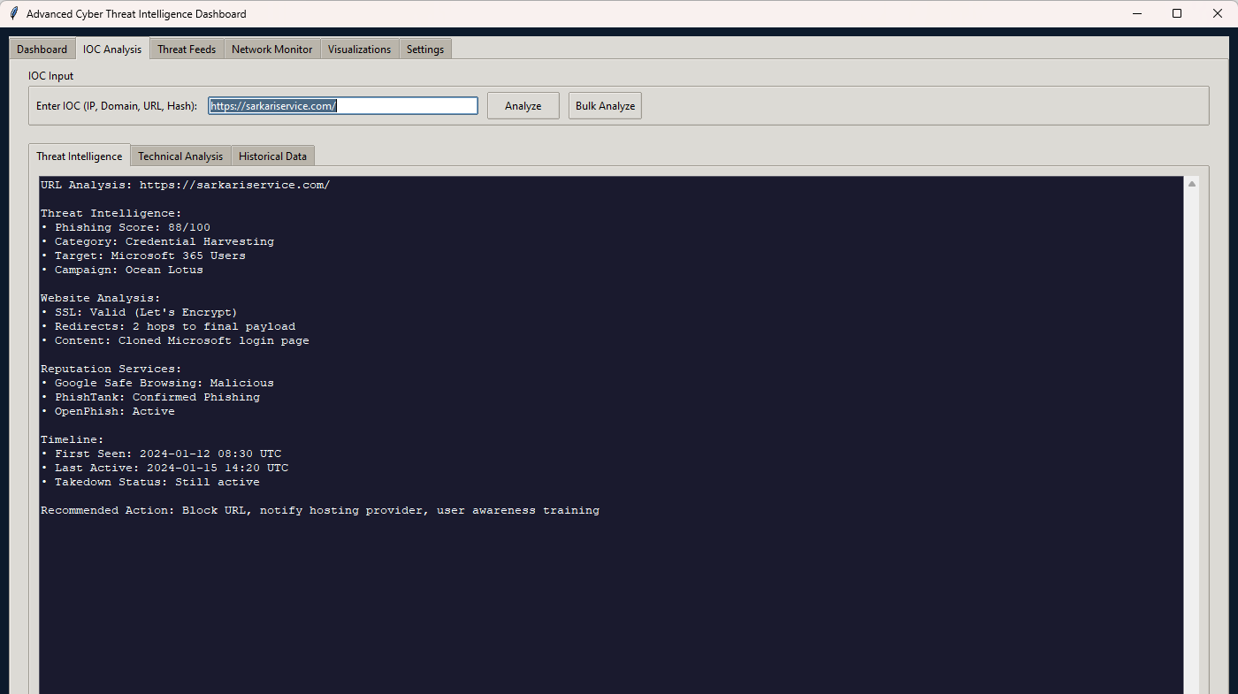This screenshot has height=694, width=1238.
Task: Select the Threat Intelligence sub-tab
Action: pyautogui.click(x=80, y=156)
